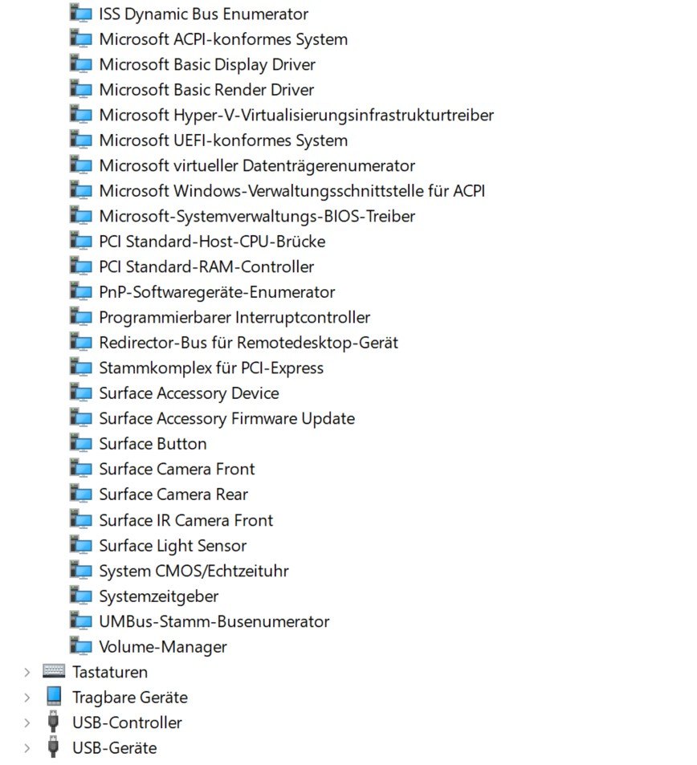Click icon next to System CMOS/Echtzeituhr
697x765 pixels.
click(80, 571)
